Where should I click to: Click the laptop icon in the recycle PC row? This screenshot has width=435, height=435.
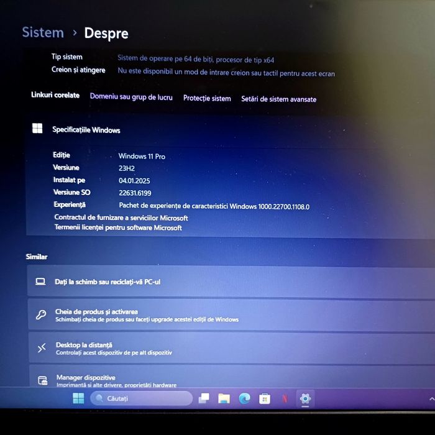40,282
